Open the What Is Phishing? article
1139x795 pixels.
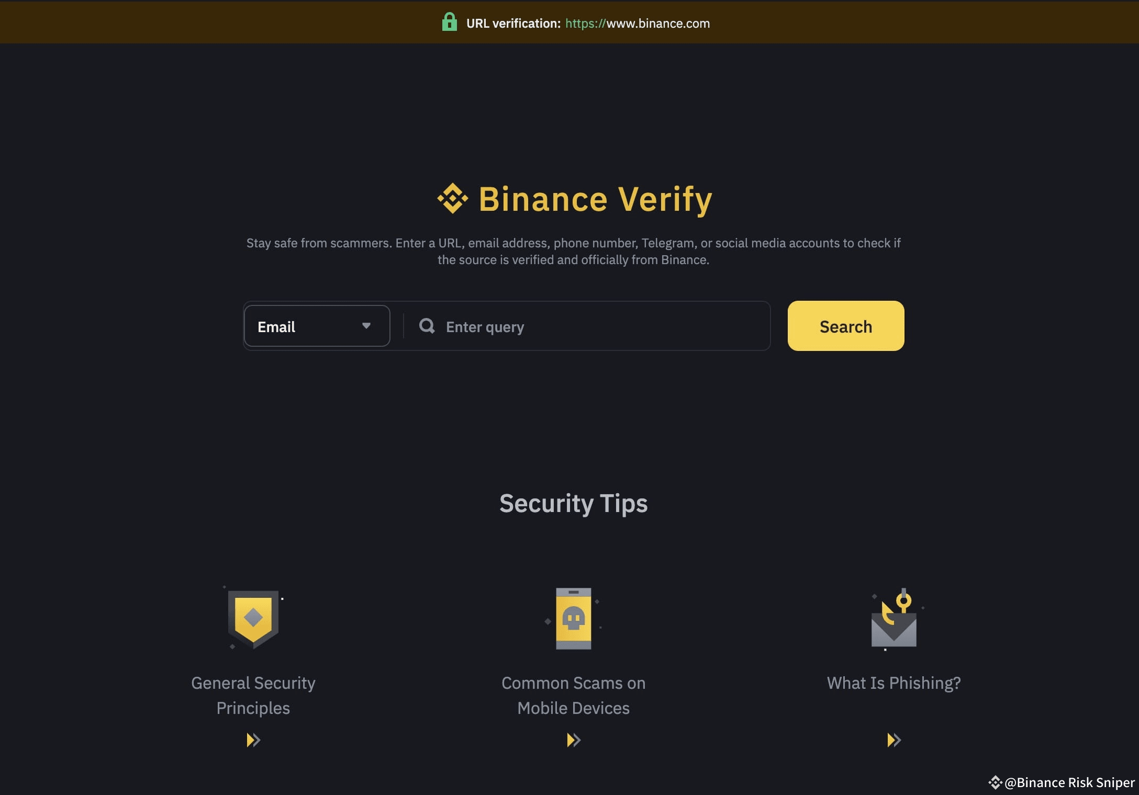(894, 683)
